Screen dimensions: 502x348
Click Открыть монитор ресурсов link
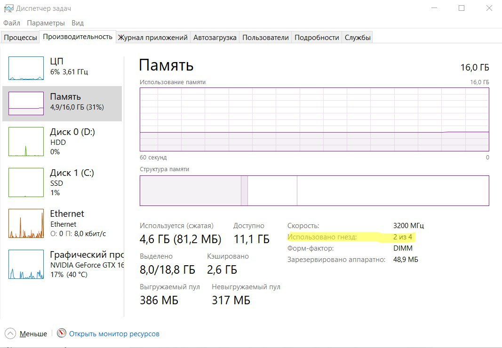click(114, 334)
